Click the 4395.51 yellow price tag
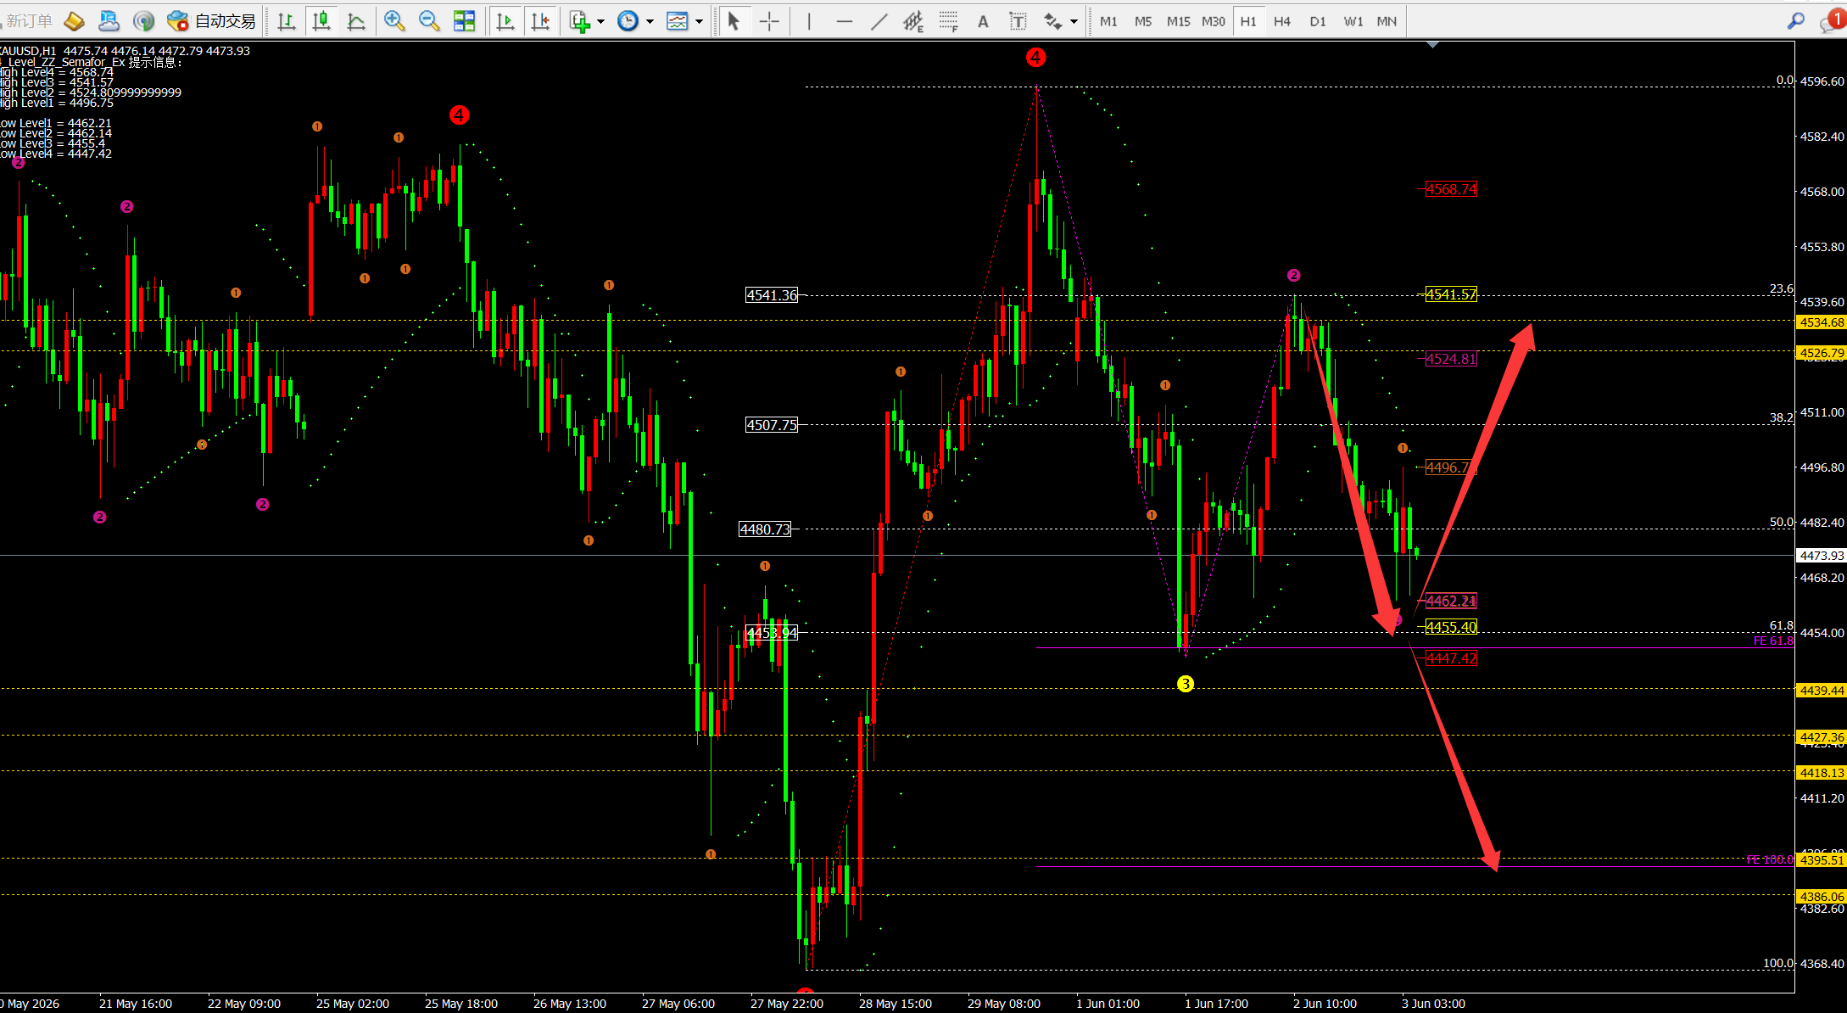The height and width of the screenshot is (1013, 1847). click(1822, 860)
